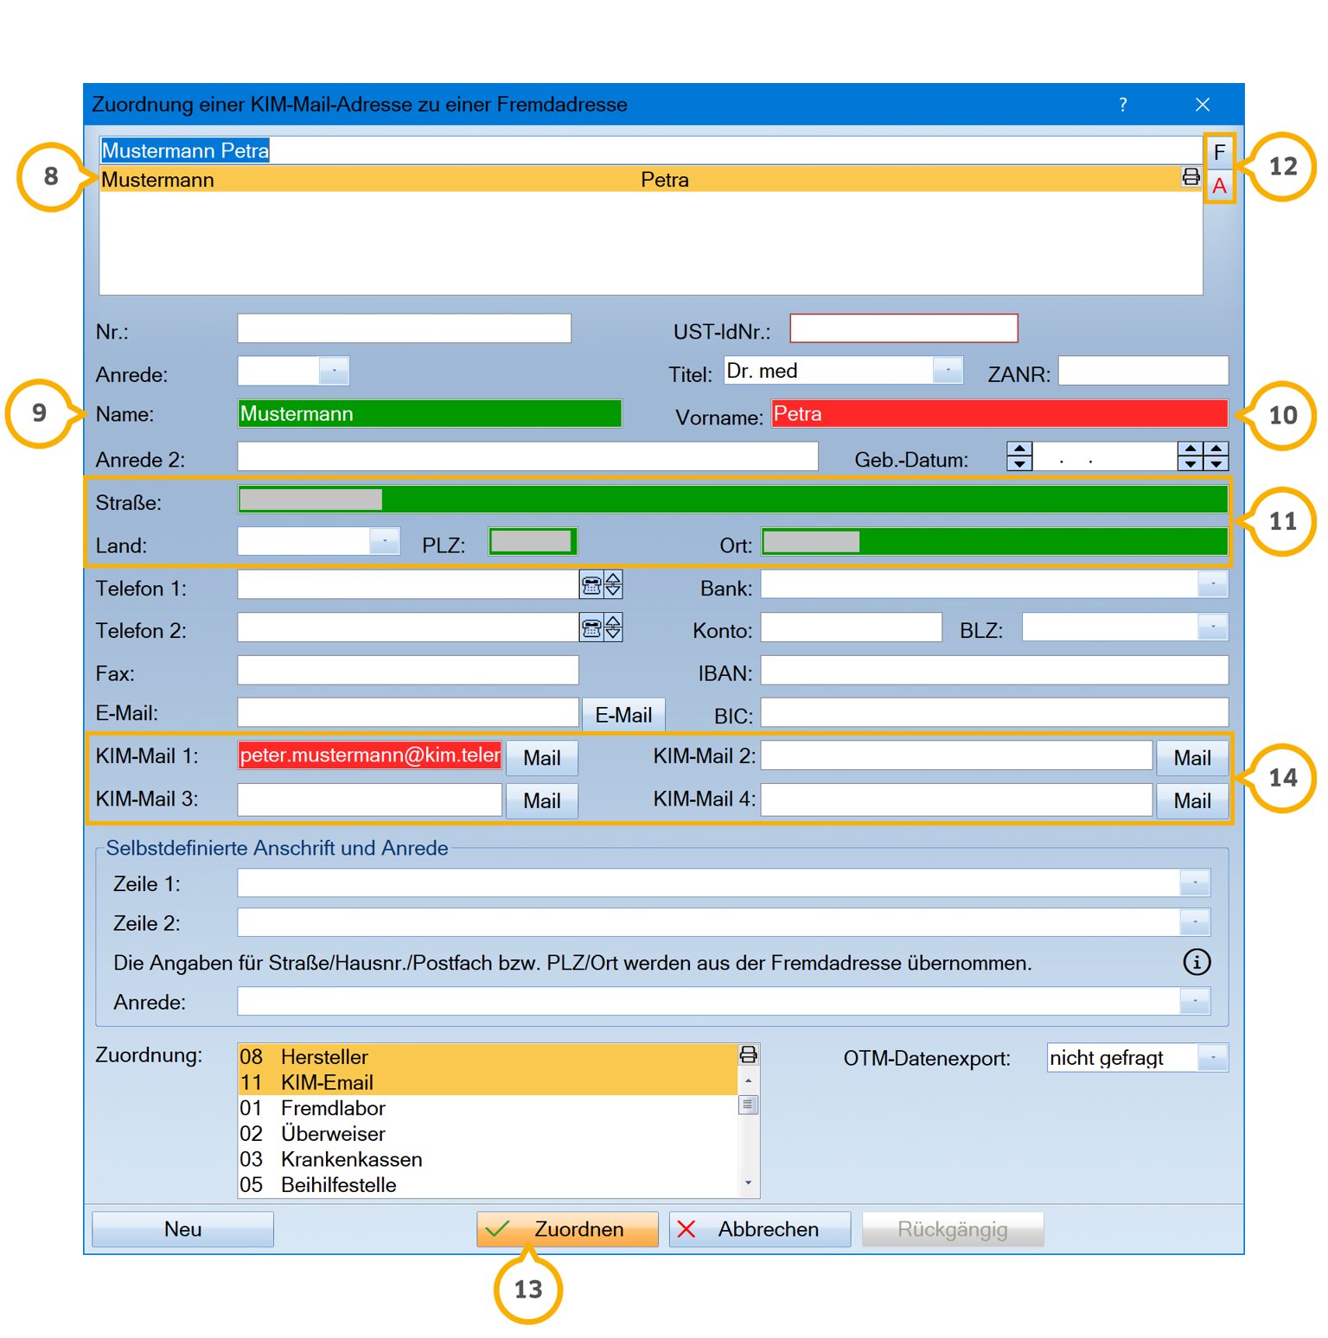Viewport: 1328px width, 1338px height.
Task: Click the Fax input field
Action: pos(408,671)
